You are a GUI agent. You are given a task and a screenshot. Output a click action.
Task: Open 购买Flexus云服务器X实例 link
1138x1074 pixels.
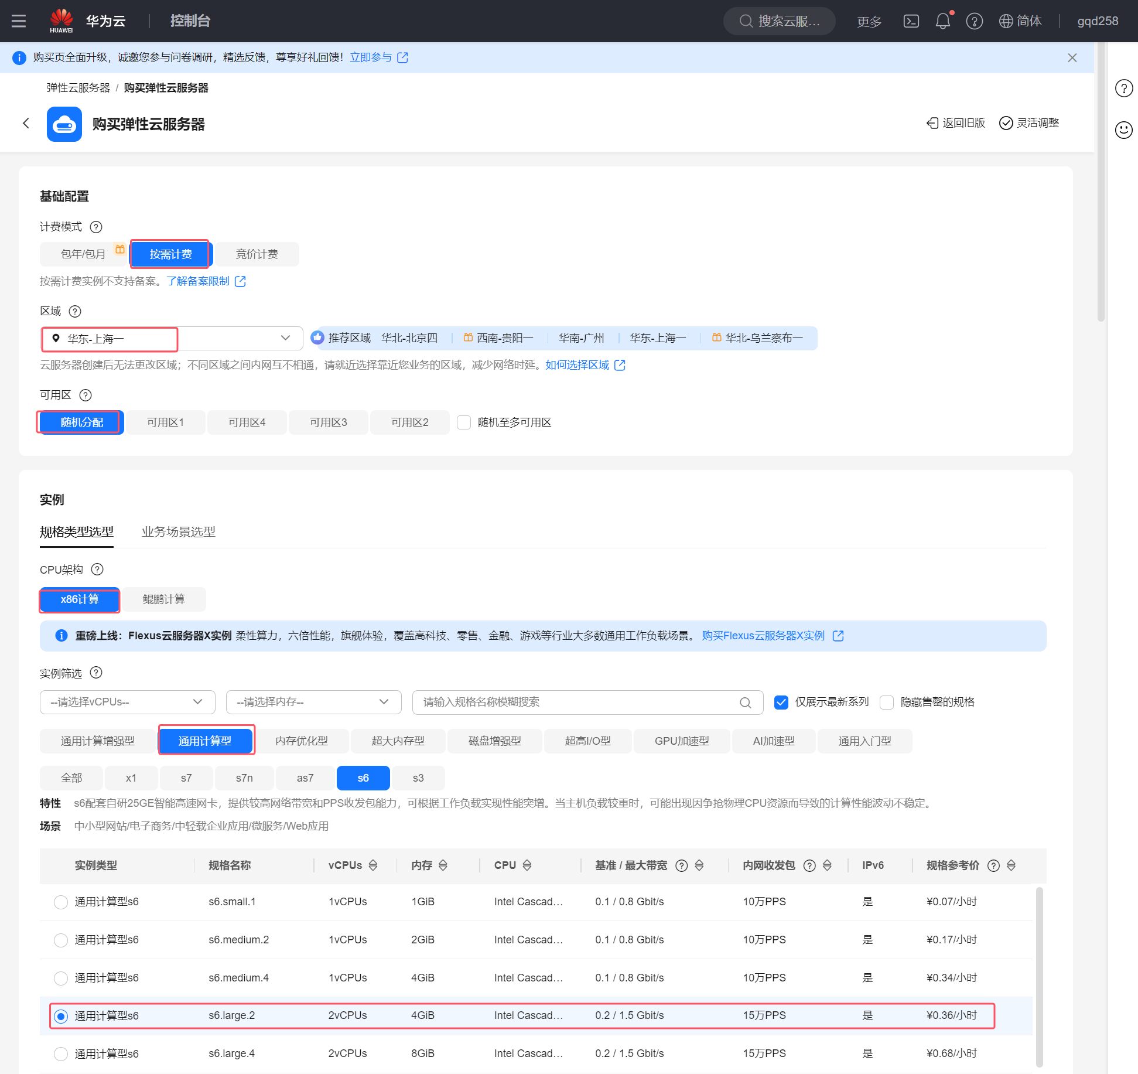pos(773,636)
